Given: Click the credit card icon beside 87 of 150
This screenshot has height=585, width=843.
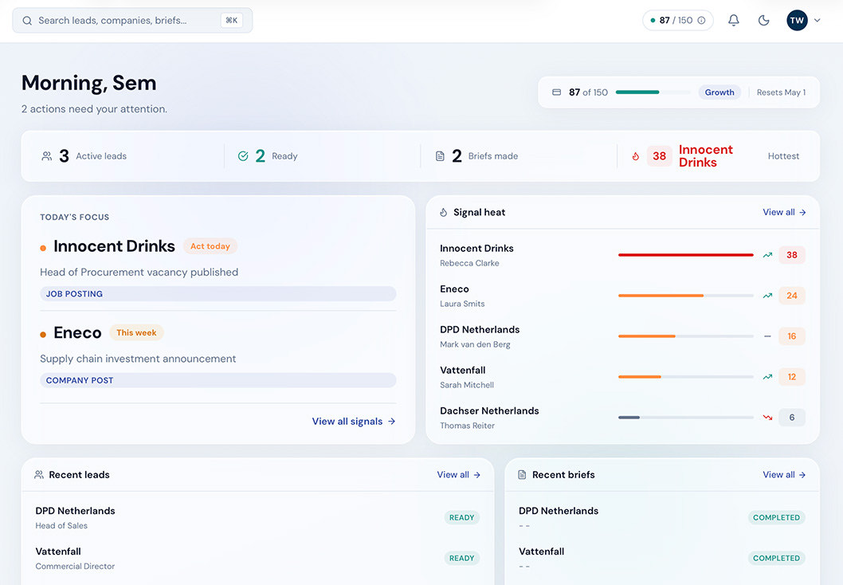Looking at the screenshot, I should click(x=556, y=92).
